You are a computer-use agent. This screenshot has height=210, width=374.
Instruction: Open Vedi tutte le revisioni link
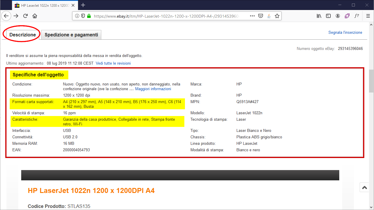(x=113, y=63)
